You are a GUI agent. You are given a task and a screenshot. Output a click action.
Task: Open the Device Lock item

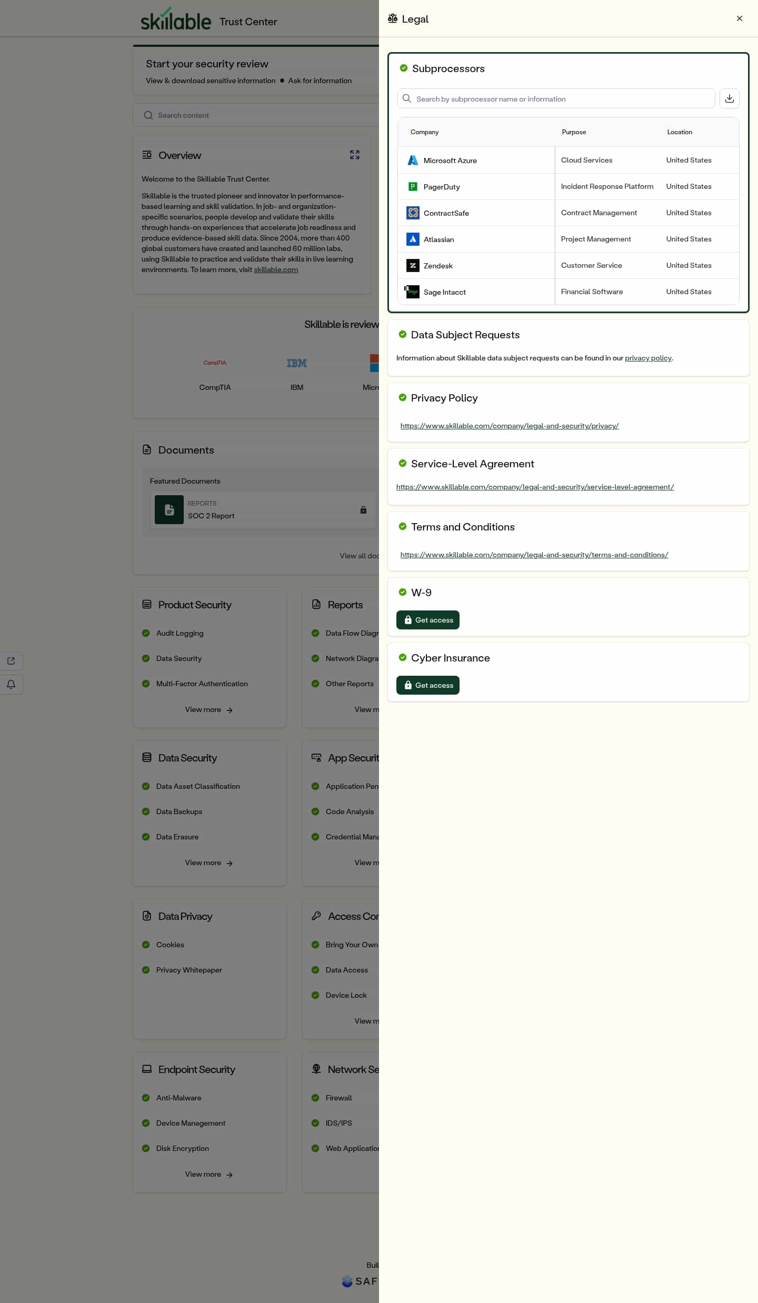tap(346, 995)
